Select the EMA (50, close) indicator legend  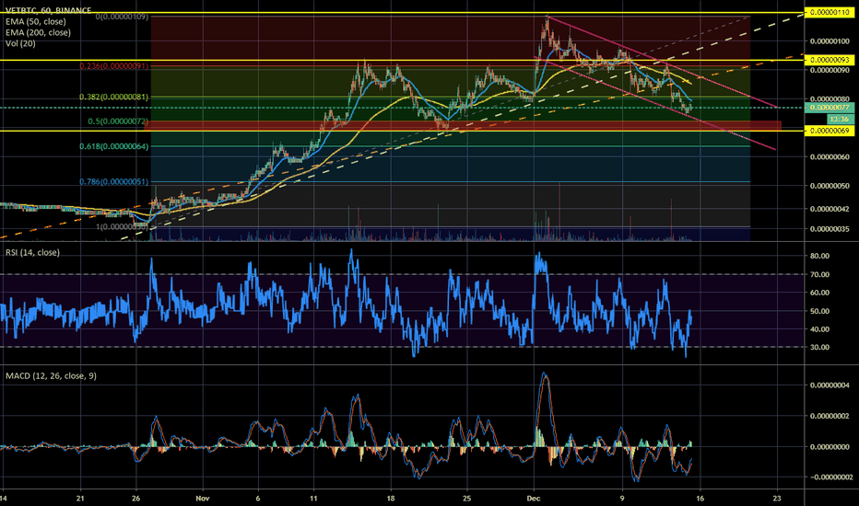point(36,21)
